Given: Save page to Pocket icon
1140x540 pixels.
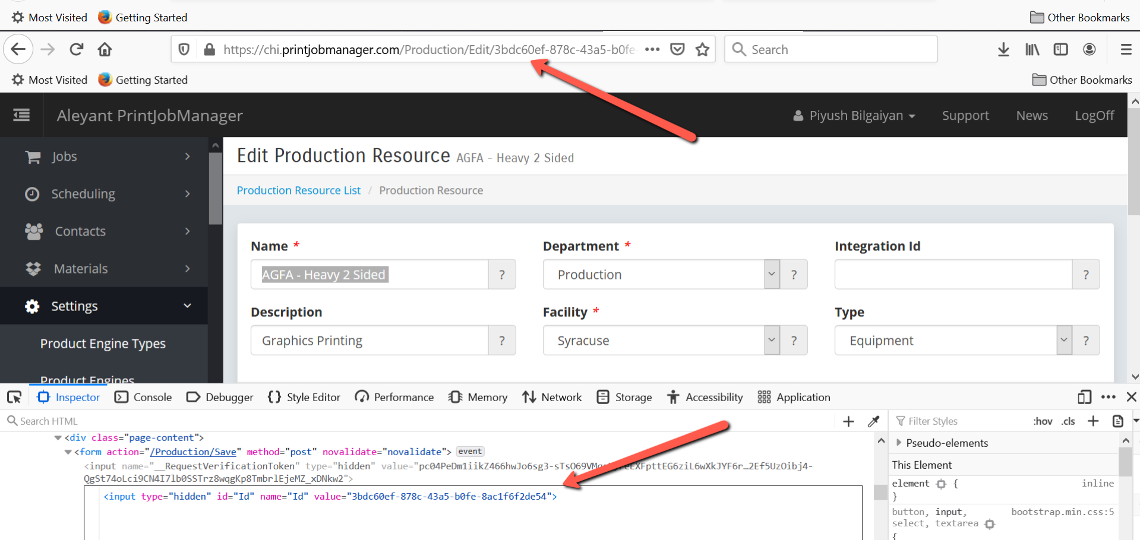Looking at the screenshot, I should click(x=677, y=49).
